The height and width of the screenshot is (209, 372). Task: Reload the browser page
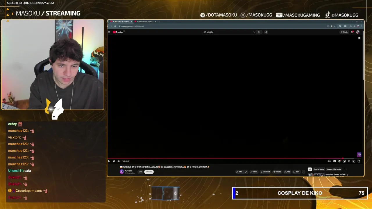pyautogui.click(x=115, y=26)
